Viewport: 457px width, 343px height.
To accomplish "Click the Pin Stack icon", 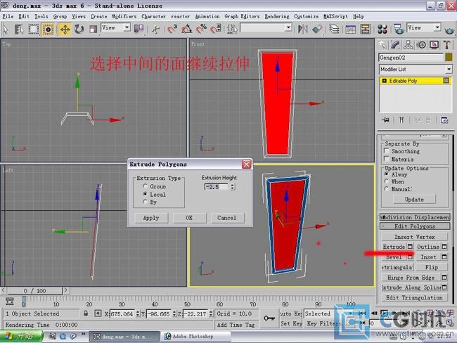I will (385, 119).
